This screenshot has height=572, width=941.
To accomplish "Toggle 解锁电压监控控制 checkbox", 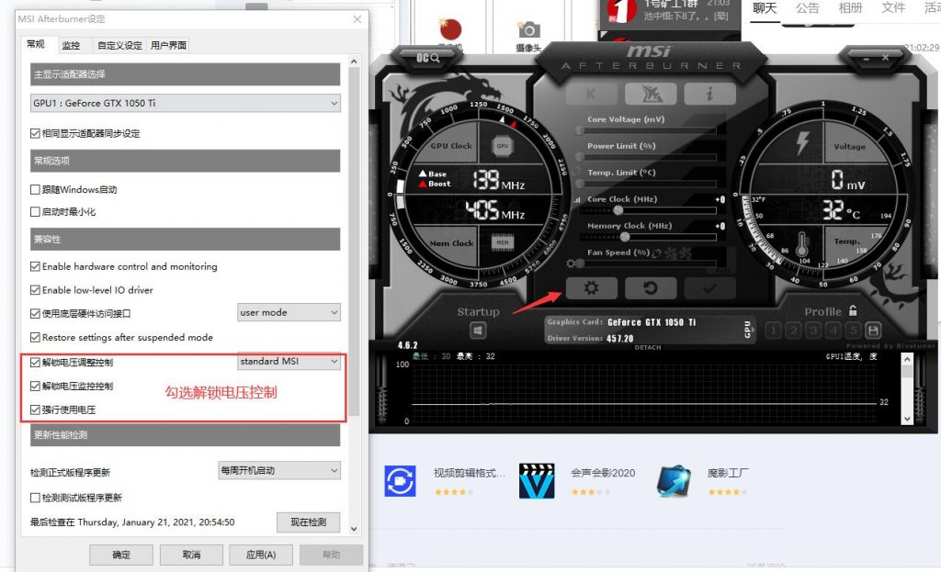I will tap(36, 387).
